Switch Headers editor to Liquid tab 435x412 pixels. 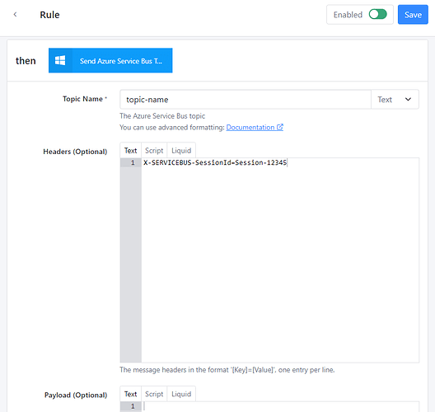[181, 150]
